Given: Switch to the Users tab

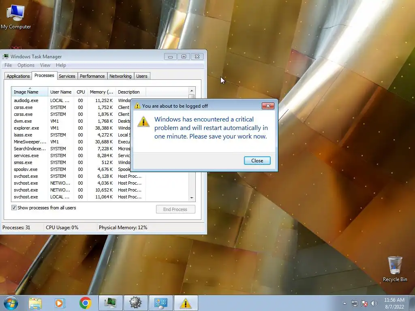Looking at the screenshot, I should (141, 76).
